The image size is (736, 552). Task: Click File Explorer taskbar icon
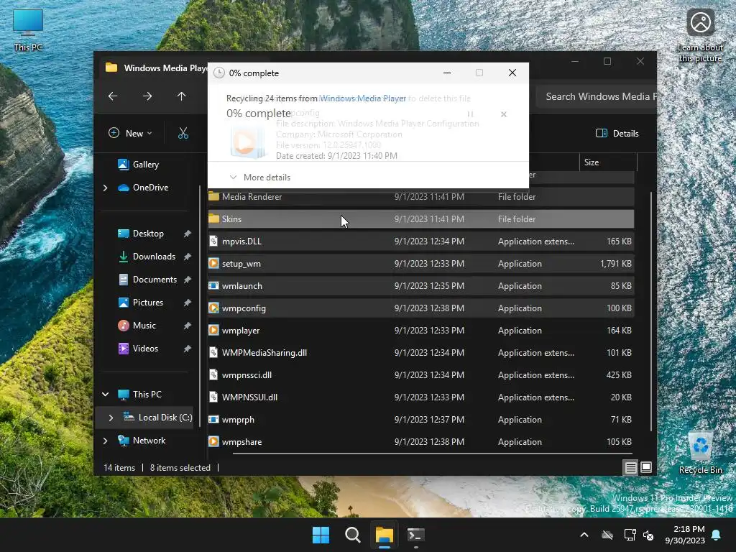click(x=384, y=535)
